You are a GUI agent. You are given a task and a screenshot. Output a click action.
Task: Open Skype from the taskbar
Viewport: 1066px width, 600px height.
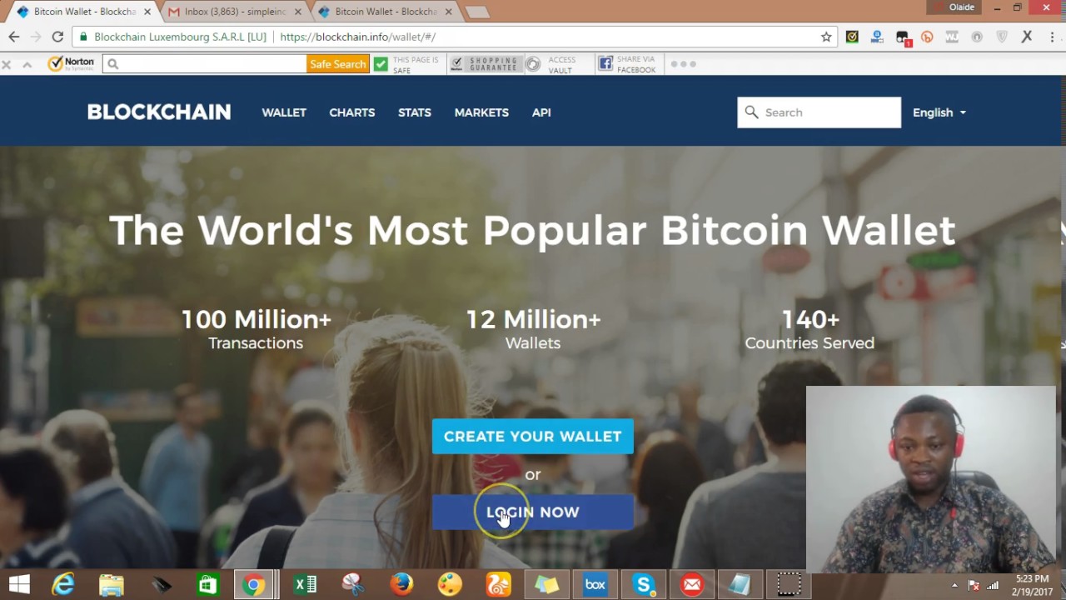(643, 585)
